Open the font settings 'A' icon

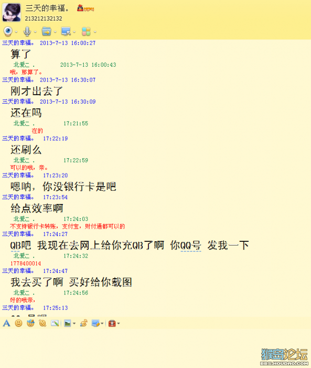(7, 323)
